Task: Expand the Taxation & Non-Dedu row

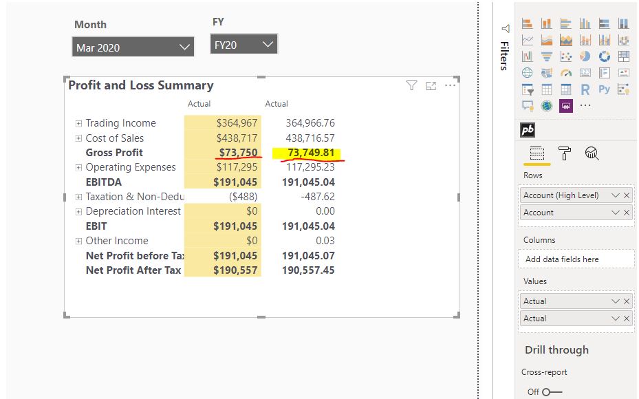Action: point(78,197)
